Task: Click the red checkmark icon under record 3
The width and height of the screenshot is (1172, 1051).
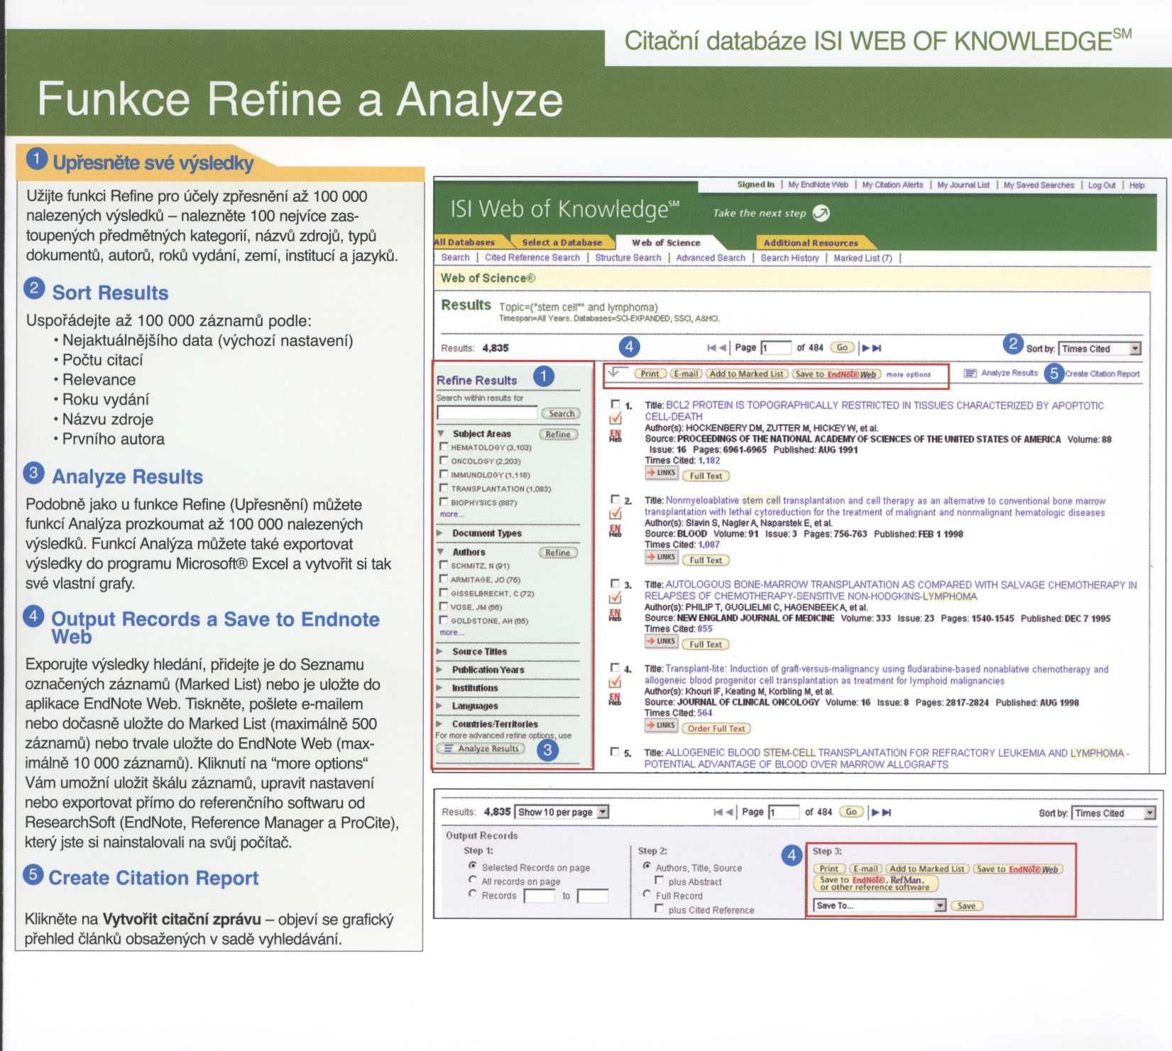Action: tap(615, 598)
